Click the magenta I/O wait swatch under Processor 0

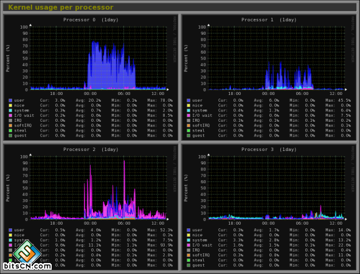[10, 116]
